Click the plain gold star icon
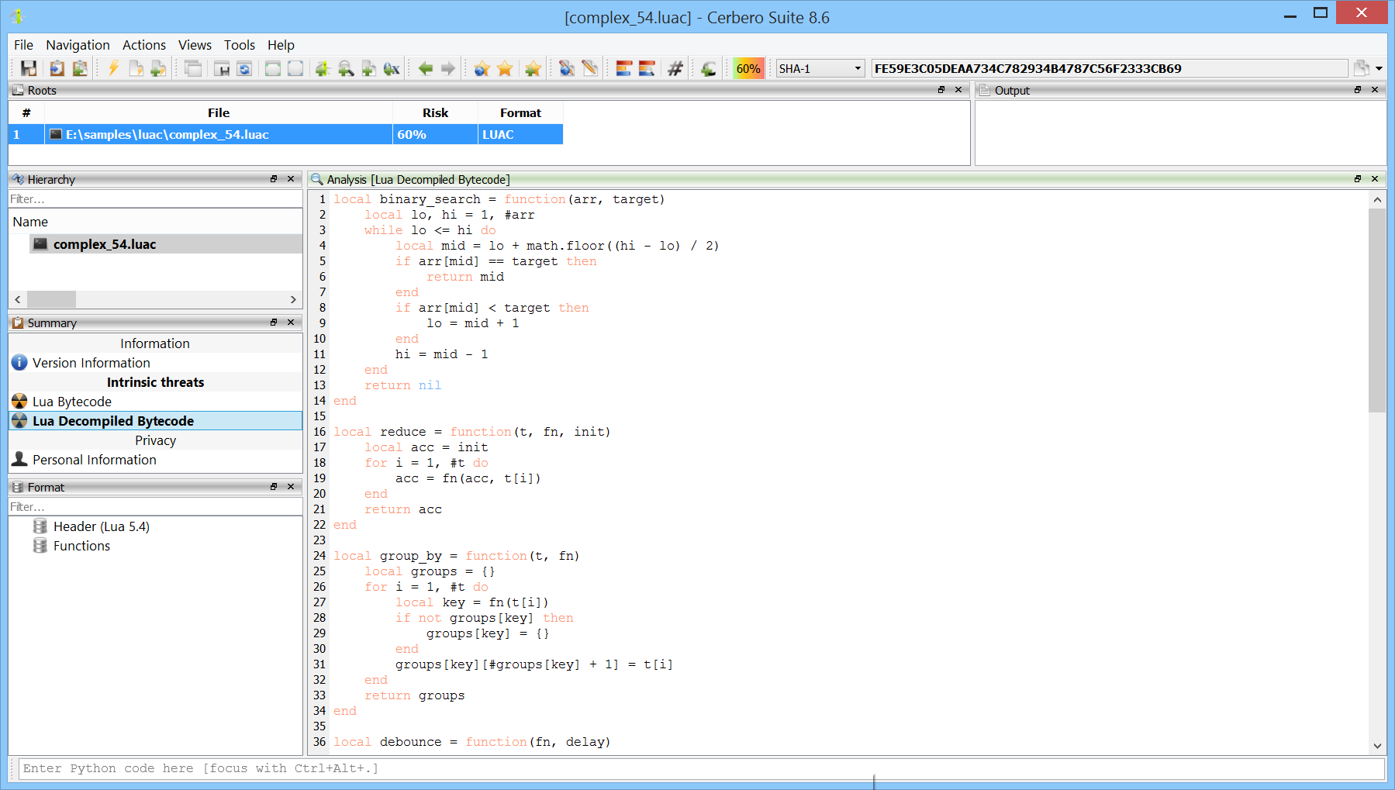 pos(505,69)
